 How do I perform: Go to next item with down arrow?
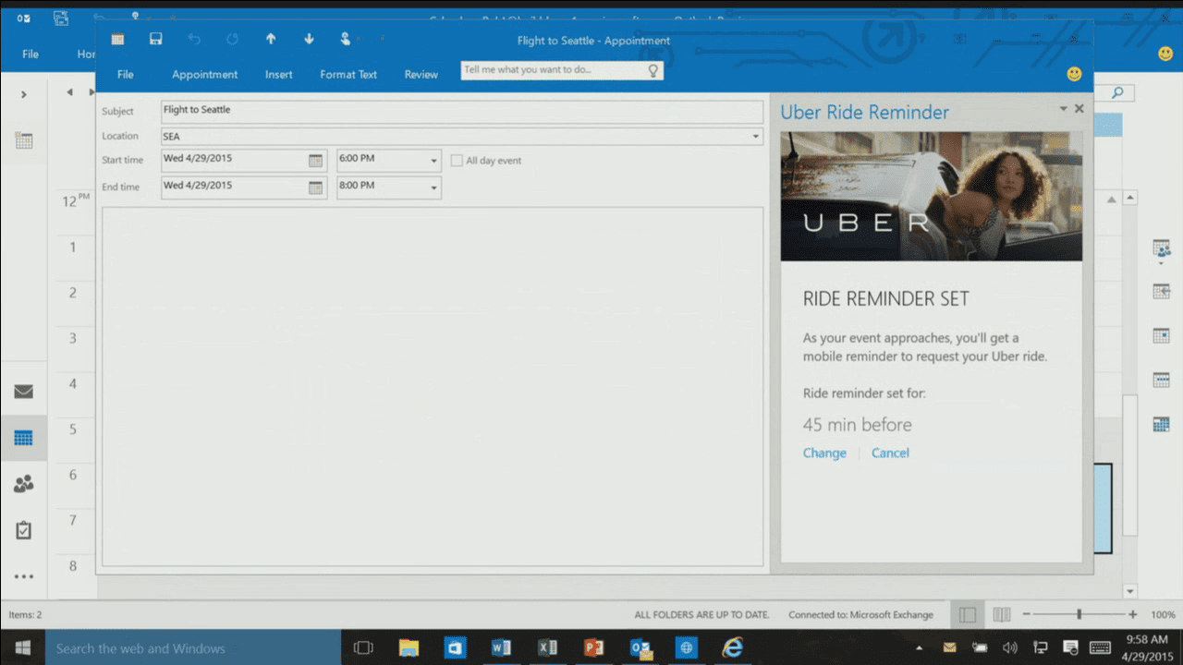[x=309, y=39]
